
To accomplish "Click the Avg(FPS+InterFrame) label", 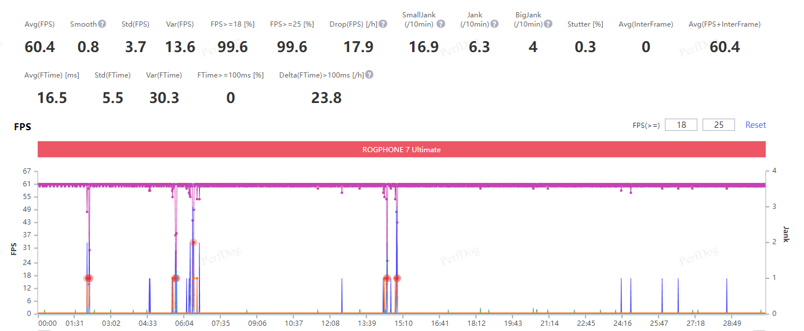I will pos(725,24).
